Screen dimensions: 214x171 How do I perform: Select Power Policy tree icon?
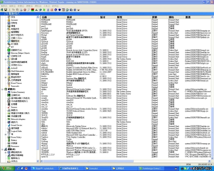(x=9, y=137)
